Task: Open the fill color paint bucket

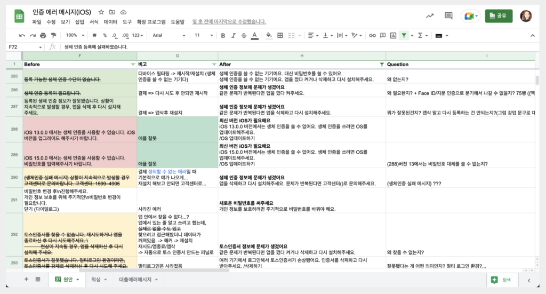Action: click(269, 35)
